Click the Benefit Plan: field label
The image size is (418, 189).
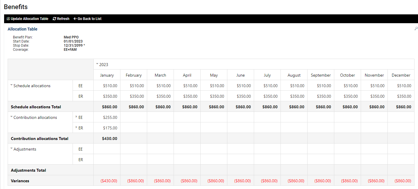pos(23,37)
